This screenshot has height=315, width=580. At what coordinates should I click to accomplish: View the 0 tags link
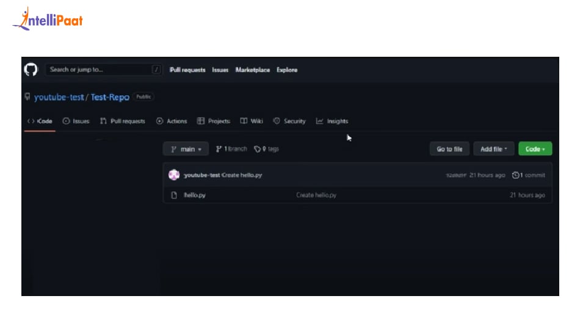pyautogui.click(x=266, y=149)
